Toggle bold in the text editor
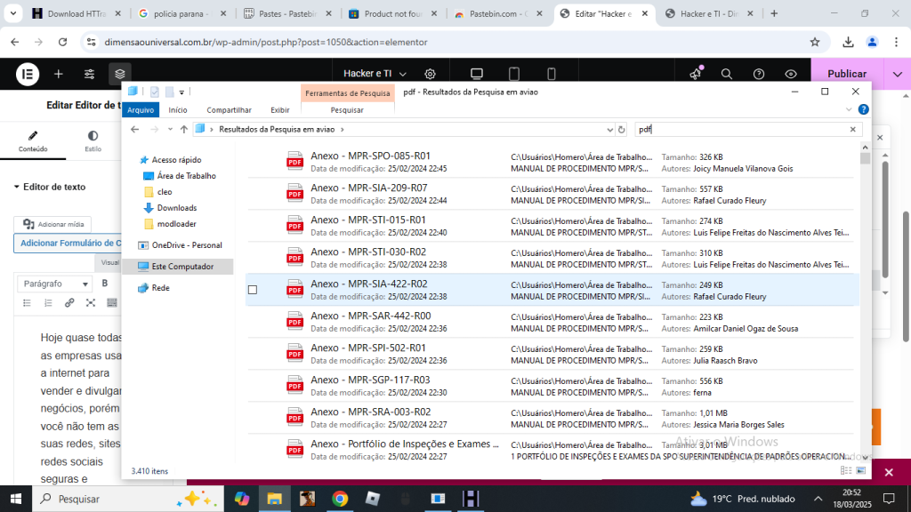 104,284
